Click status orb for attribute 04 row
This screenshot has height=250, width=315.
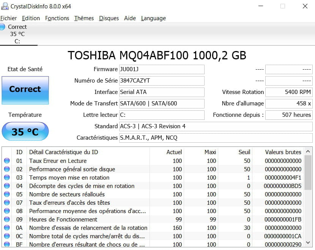click(x=7, y=186)
